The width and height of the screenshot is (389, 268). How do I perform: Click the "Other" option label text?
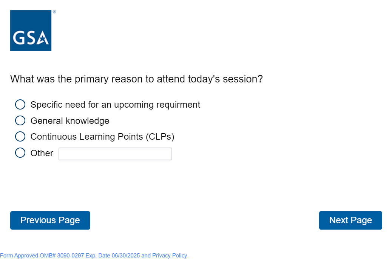pos(42,153)
